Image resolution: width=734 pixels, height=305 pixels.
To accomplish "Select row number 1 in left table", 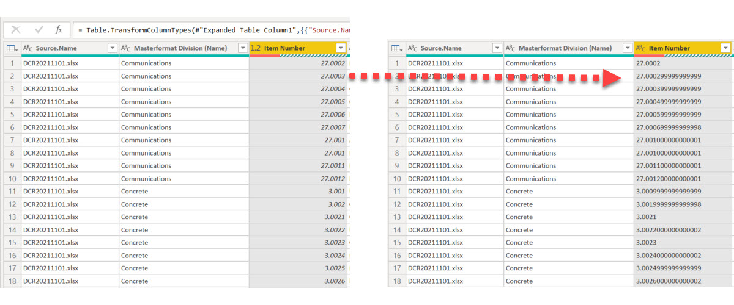I will coord(12,63).
